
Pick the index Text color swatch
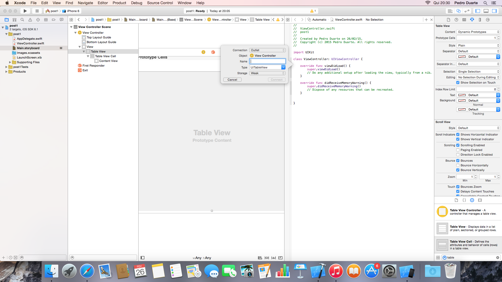tap(462, 95)
